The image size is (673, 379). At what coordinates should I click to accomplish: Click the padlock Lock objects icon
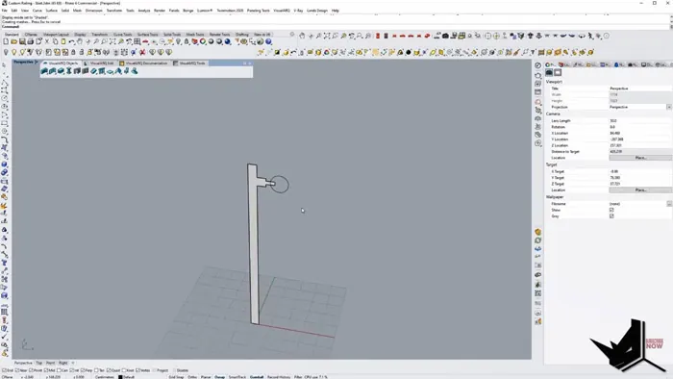point(187,41)
